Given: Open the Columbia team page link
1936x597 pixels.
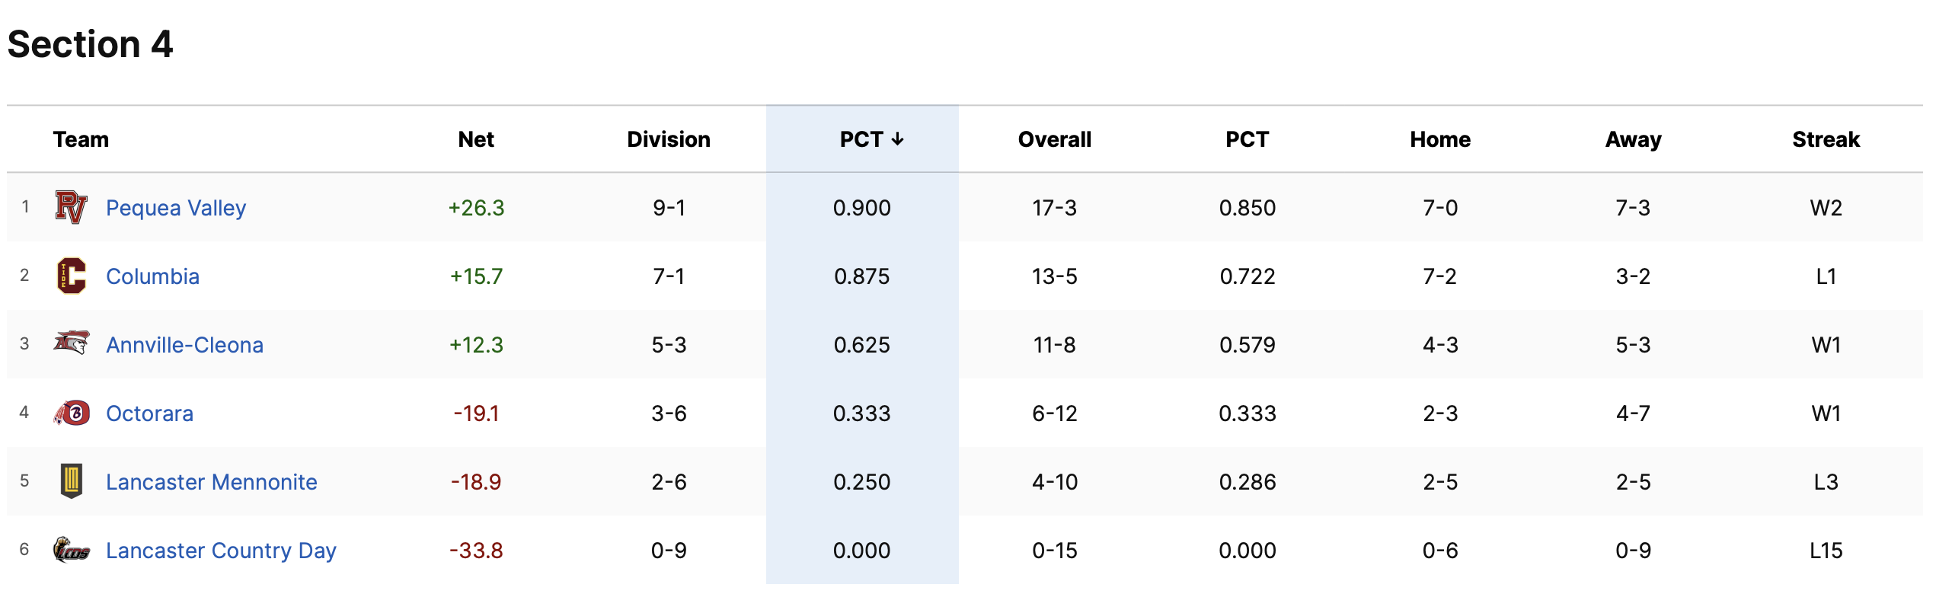Looking at the screenshot, I should pos(152,276).
